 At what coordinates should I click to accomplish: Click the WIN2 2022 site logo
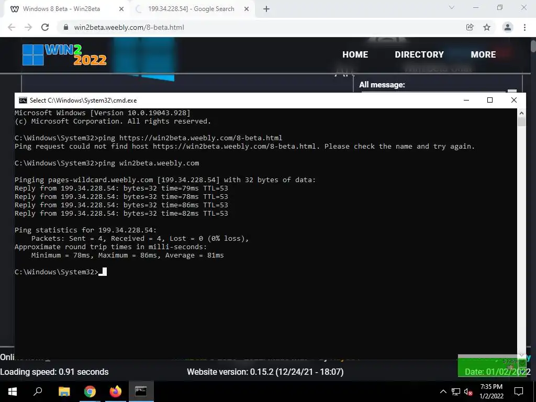[x=64, y=54]
